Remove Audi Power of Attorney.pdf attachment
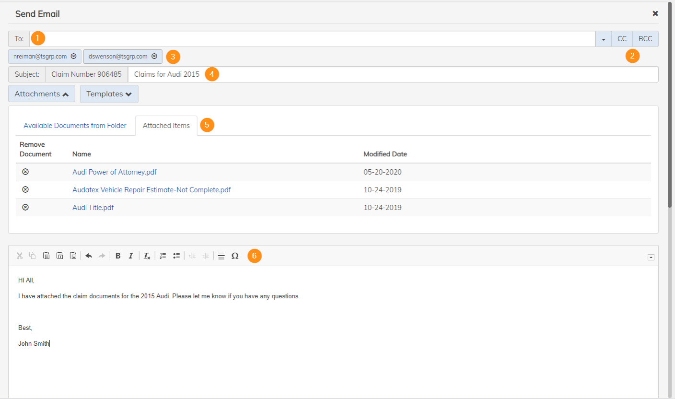This screenshot has height=399, width=675. pyautogui.click(x=26, y=172)
